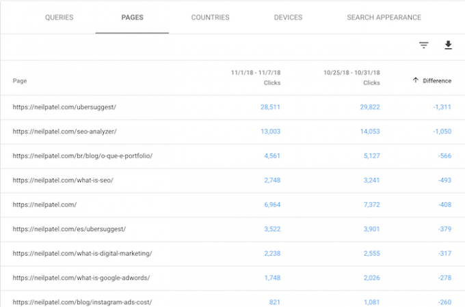Image resolution: width=465 pixels, height=307 pixels.
Task: Click the 3,522 clicks value
Action: point(272,229)
